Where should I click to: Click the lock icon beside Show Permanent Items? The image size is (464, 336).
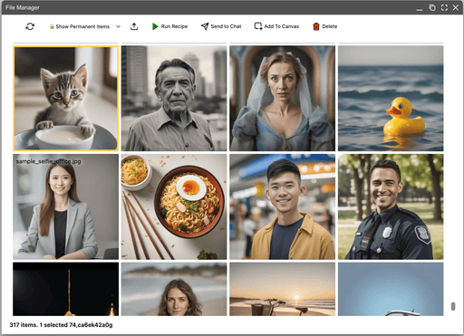[x=52, y=26]
